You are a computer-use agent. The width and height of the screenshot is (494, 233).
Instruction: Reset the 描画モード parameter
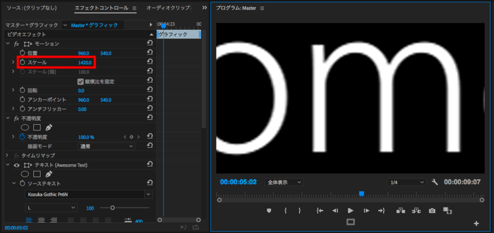(x=150, y=146)
